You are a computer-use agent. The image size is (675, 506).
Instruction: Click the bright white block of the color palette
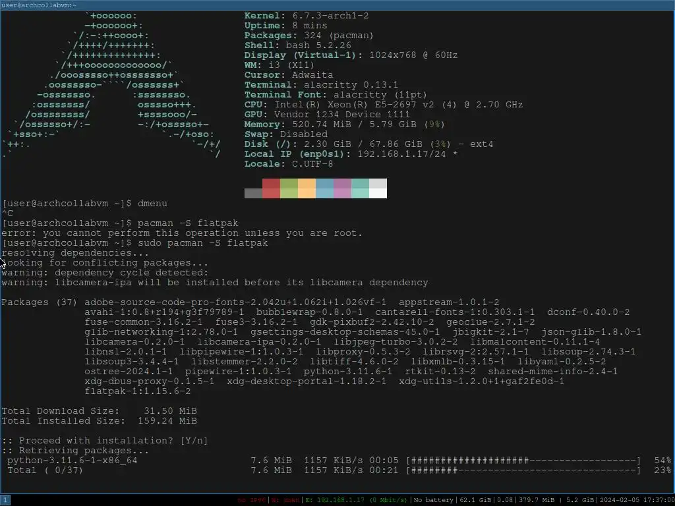(x=378, y=193)
